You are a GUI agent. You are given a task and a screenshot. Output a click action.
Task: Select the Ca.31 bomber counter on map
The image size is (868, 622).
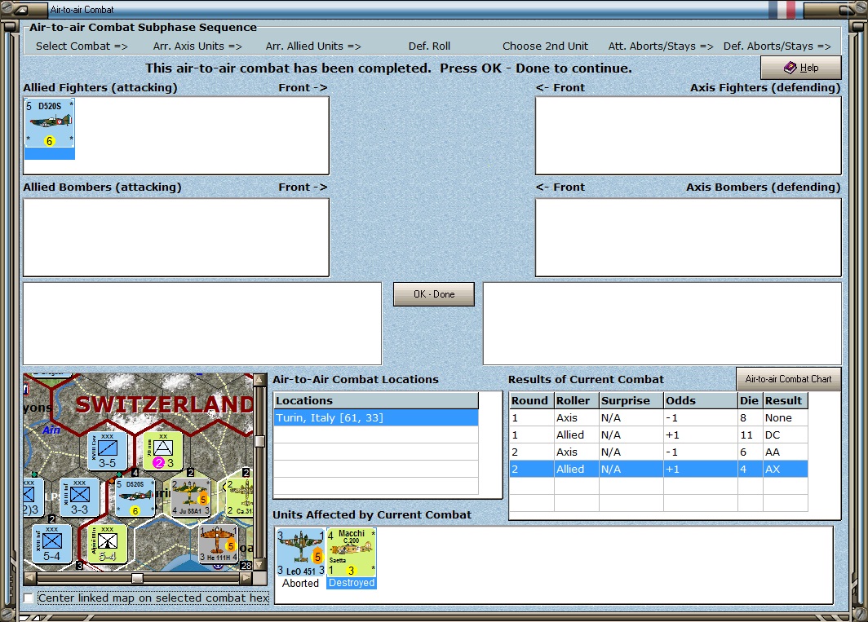pyautogui.click(x=240, y=497)
